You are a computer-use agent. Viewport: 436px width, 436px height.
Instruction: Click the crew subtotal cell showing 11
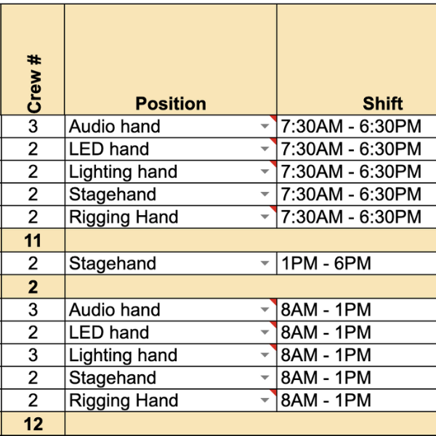tap(33, 241)
